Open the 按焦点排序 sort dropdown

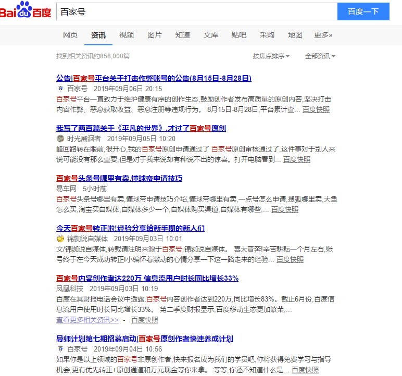tap(271, 56)
